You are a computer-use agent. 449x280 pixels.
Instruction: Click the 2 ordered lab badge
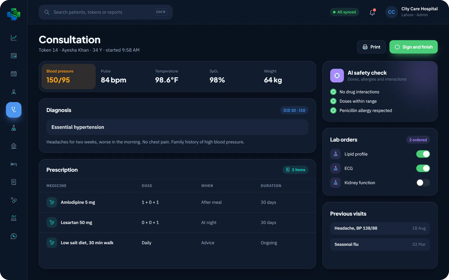(x=418, y=140)
